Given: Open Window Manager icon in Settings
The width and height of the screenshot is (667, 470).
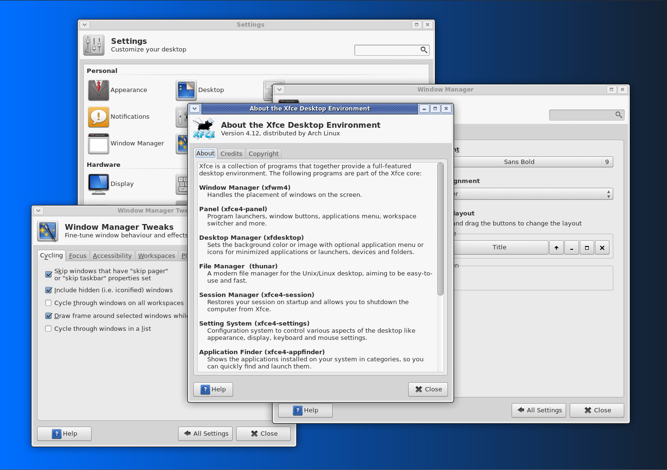Looking at the screenshot, I should coord(99,143).
